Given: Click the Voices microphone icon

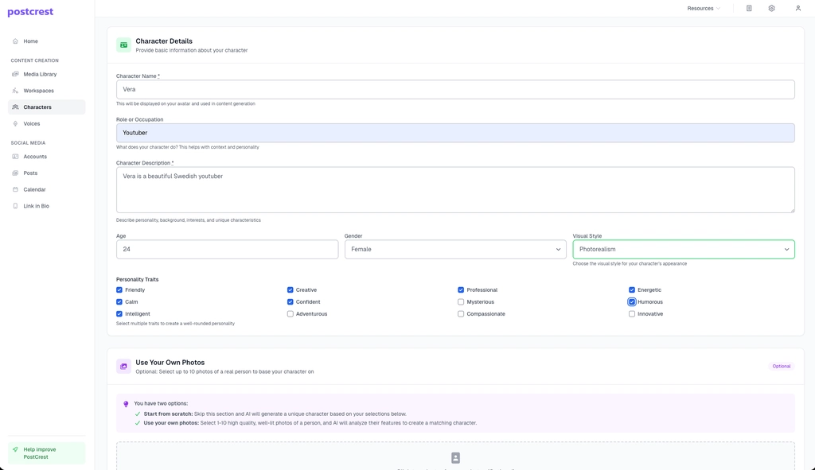Looking at the screenshot, I should coord(15,123).
